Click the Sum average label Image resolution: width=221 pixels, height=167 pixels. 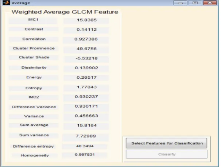point(34,125)
